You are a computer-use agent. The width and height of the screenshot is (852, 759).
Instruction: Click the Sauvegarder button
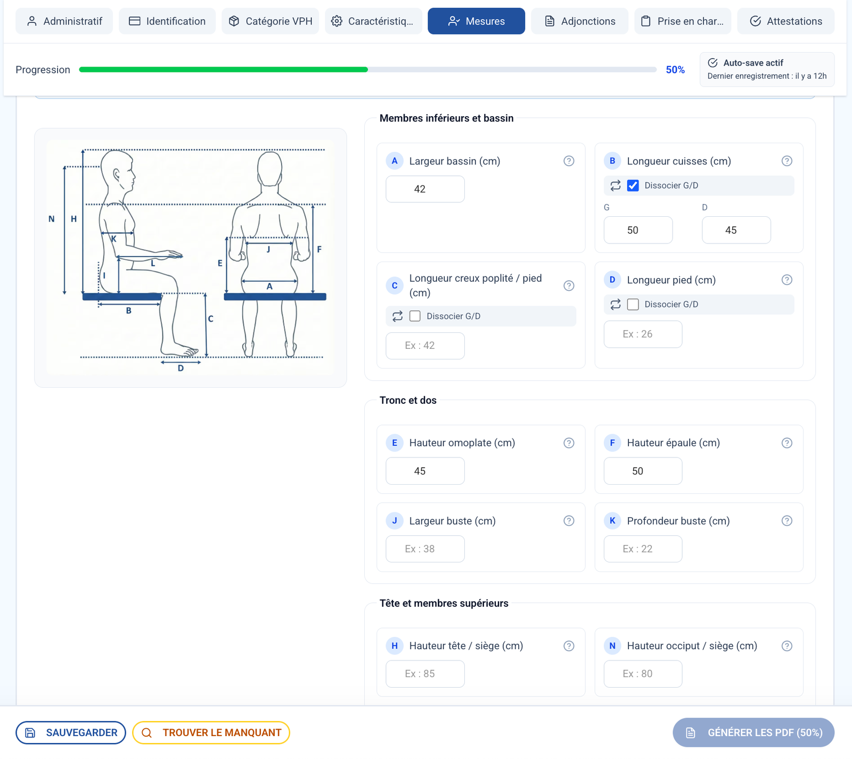71,732
